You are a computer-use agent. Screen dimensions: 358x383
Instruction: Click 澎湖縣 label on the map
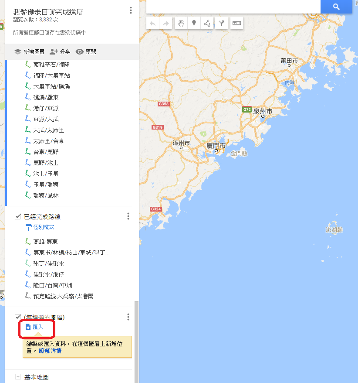(334, 230)
